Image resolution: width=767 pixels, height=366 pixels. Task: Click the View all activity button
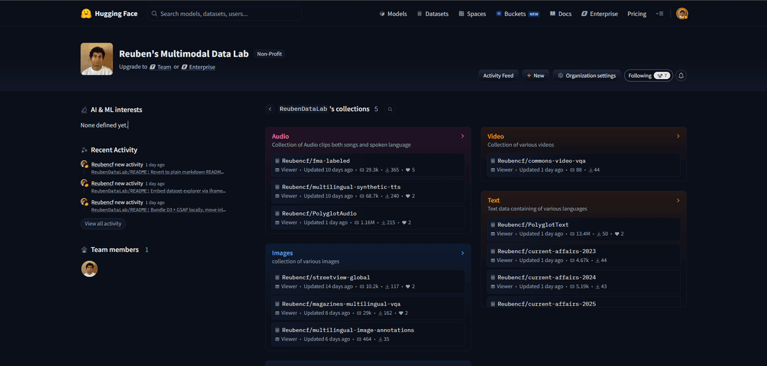click(103, 224)
